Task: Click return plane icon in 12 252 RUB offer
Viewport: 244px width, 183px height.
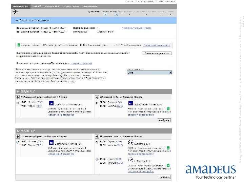Action: 97,137
